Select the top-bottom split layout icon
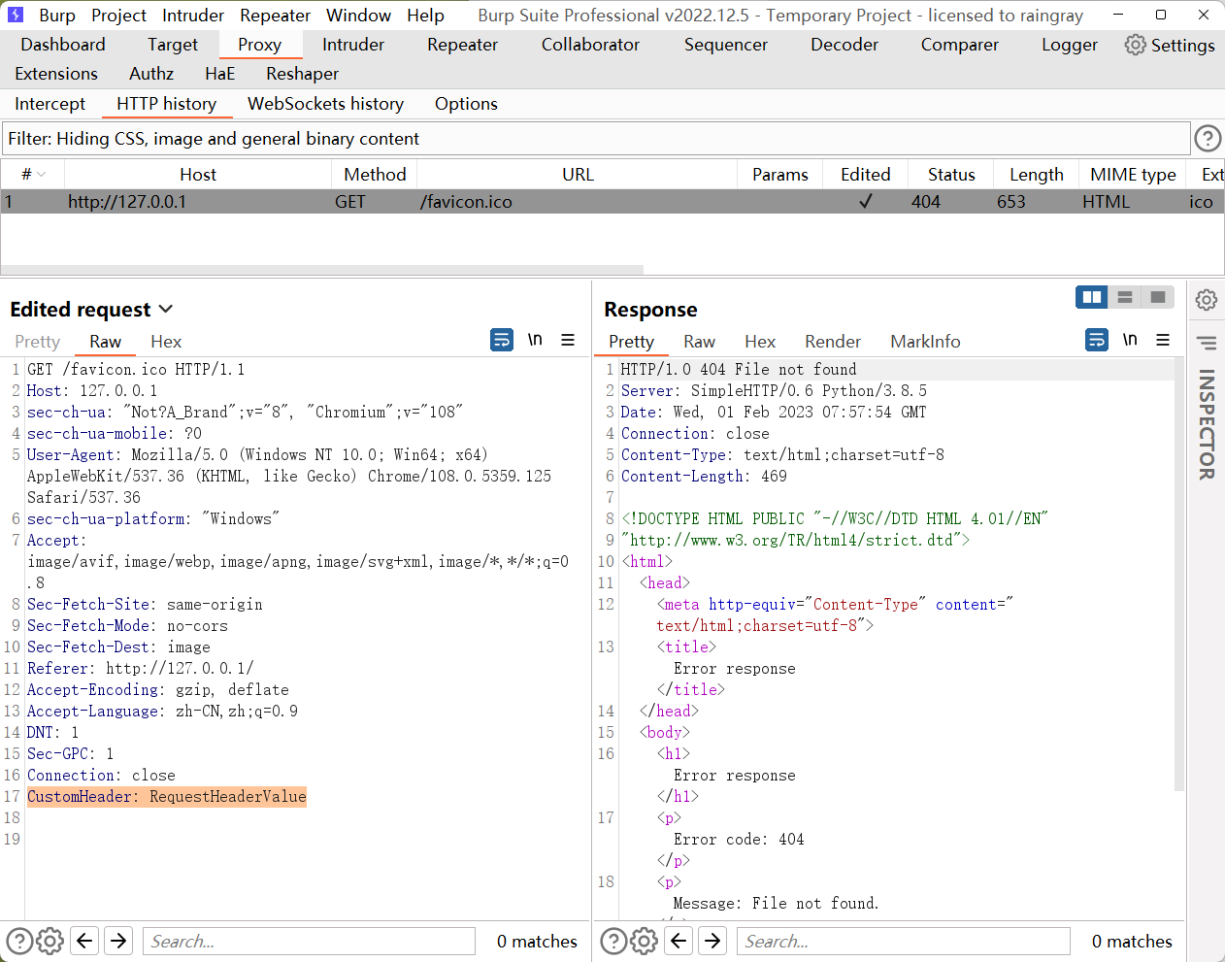Screen dimensions: 1225x962 [x=1125, y=297]
